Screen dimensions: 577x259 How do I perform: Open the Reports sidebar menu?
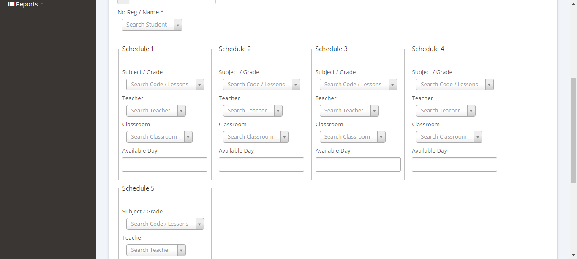point(27,4)
